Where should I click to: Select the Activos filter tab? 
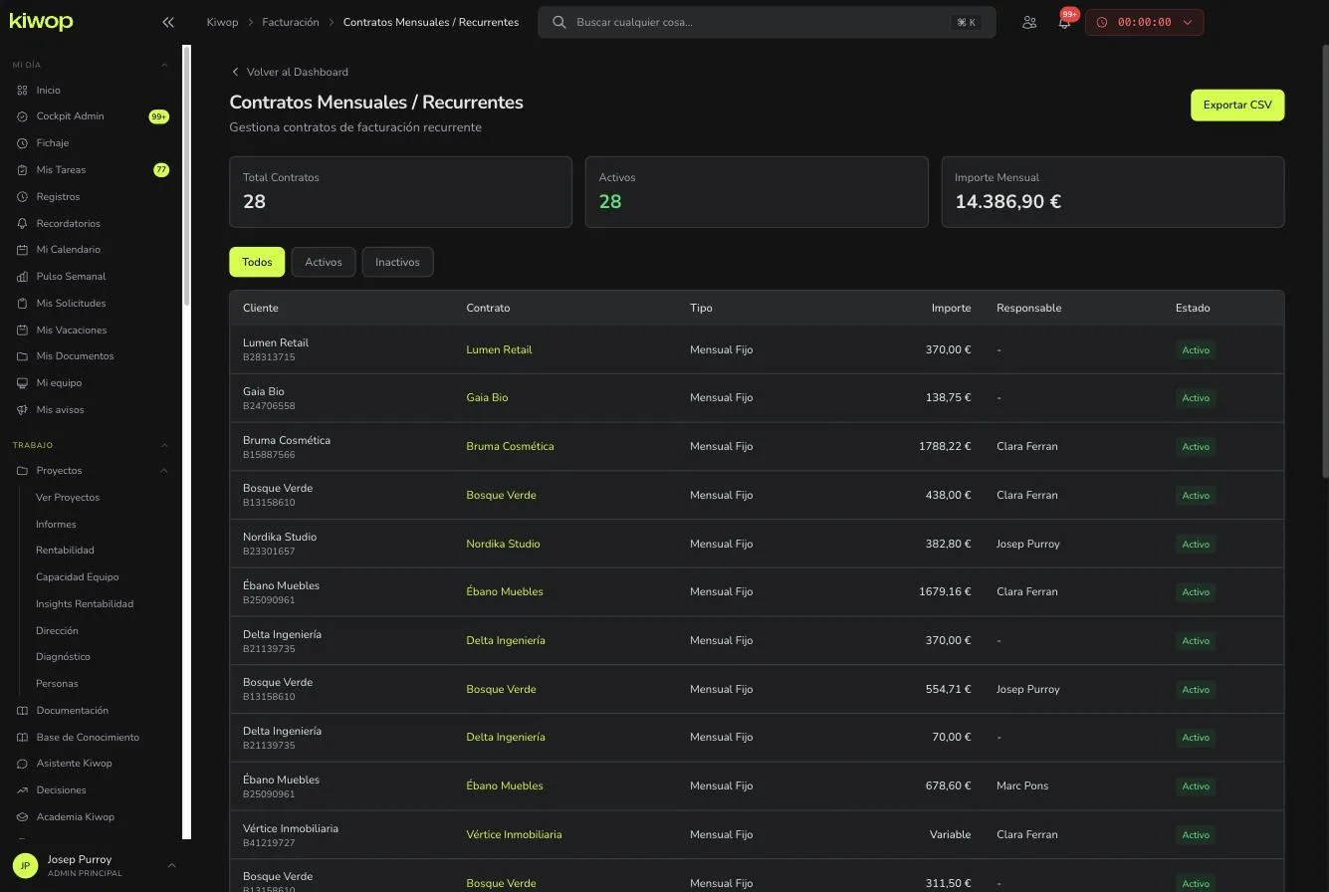[x=324, y=262]
